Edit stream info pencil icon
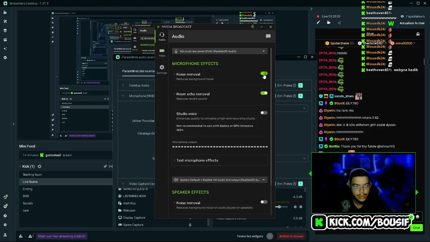 (x=318, y=23)
